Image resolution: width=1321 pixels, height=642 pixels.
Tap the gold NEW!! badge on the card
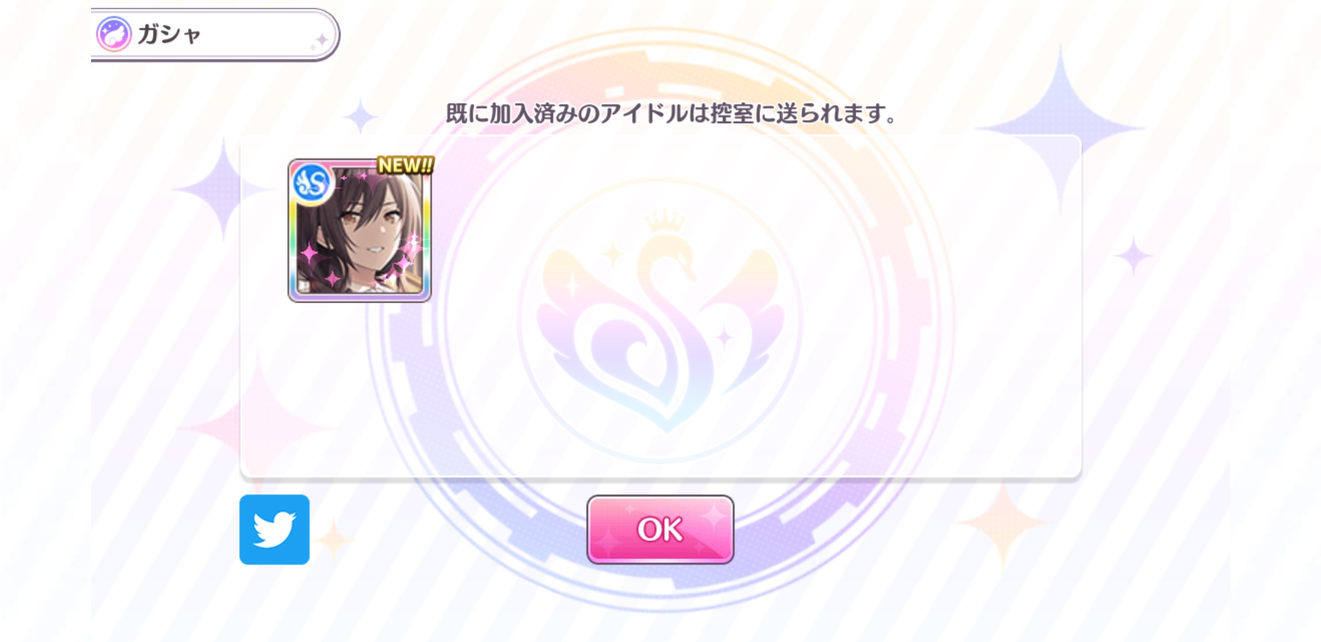(x=406, y=165)
